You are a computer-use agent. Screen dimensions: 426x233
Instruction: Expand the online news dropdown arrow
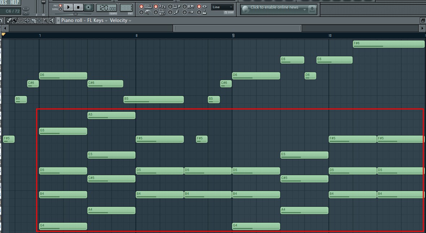304,9
